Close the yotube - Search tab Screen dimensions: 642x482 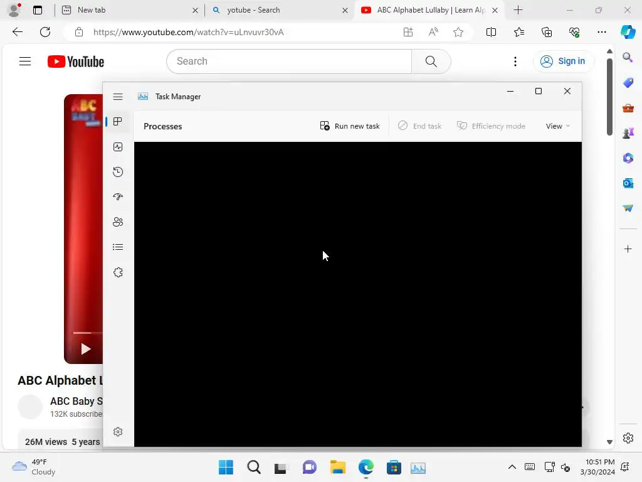click(345, 10)
